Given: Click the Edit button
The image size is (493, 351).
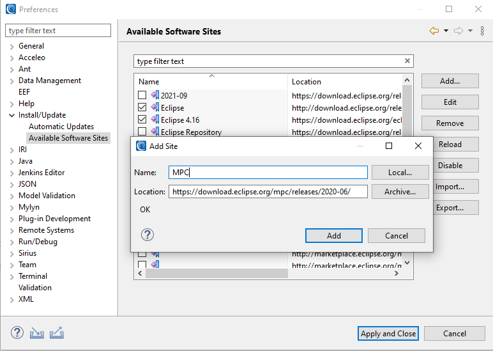Looking at the screenshot, I should (x=450, y=102).
